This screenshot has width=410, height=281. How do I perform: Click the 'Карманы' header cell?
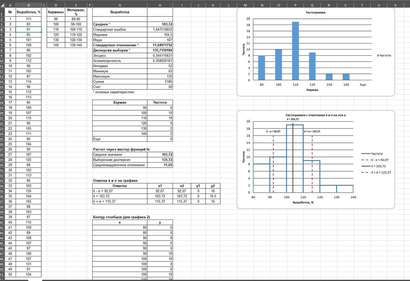(56, 12)
